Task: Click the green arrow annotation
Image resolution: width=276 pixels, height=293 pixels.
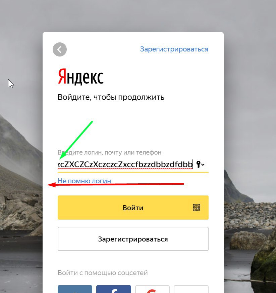Action: pyautogui.click(x=76, y=140)
